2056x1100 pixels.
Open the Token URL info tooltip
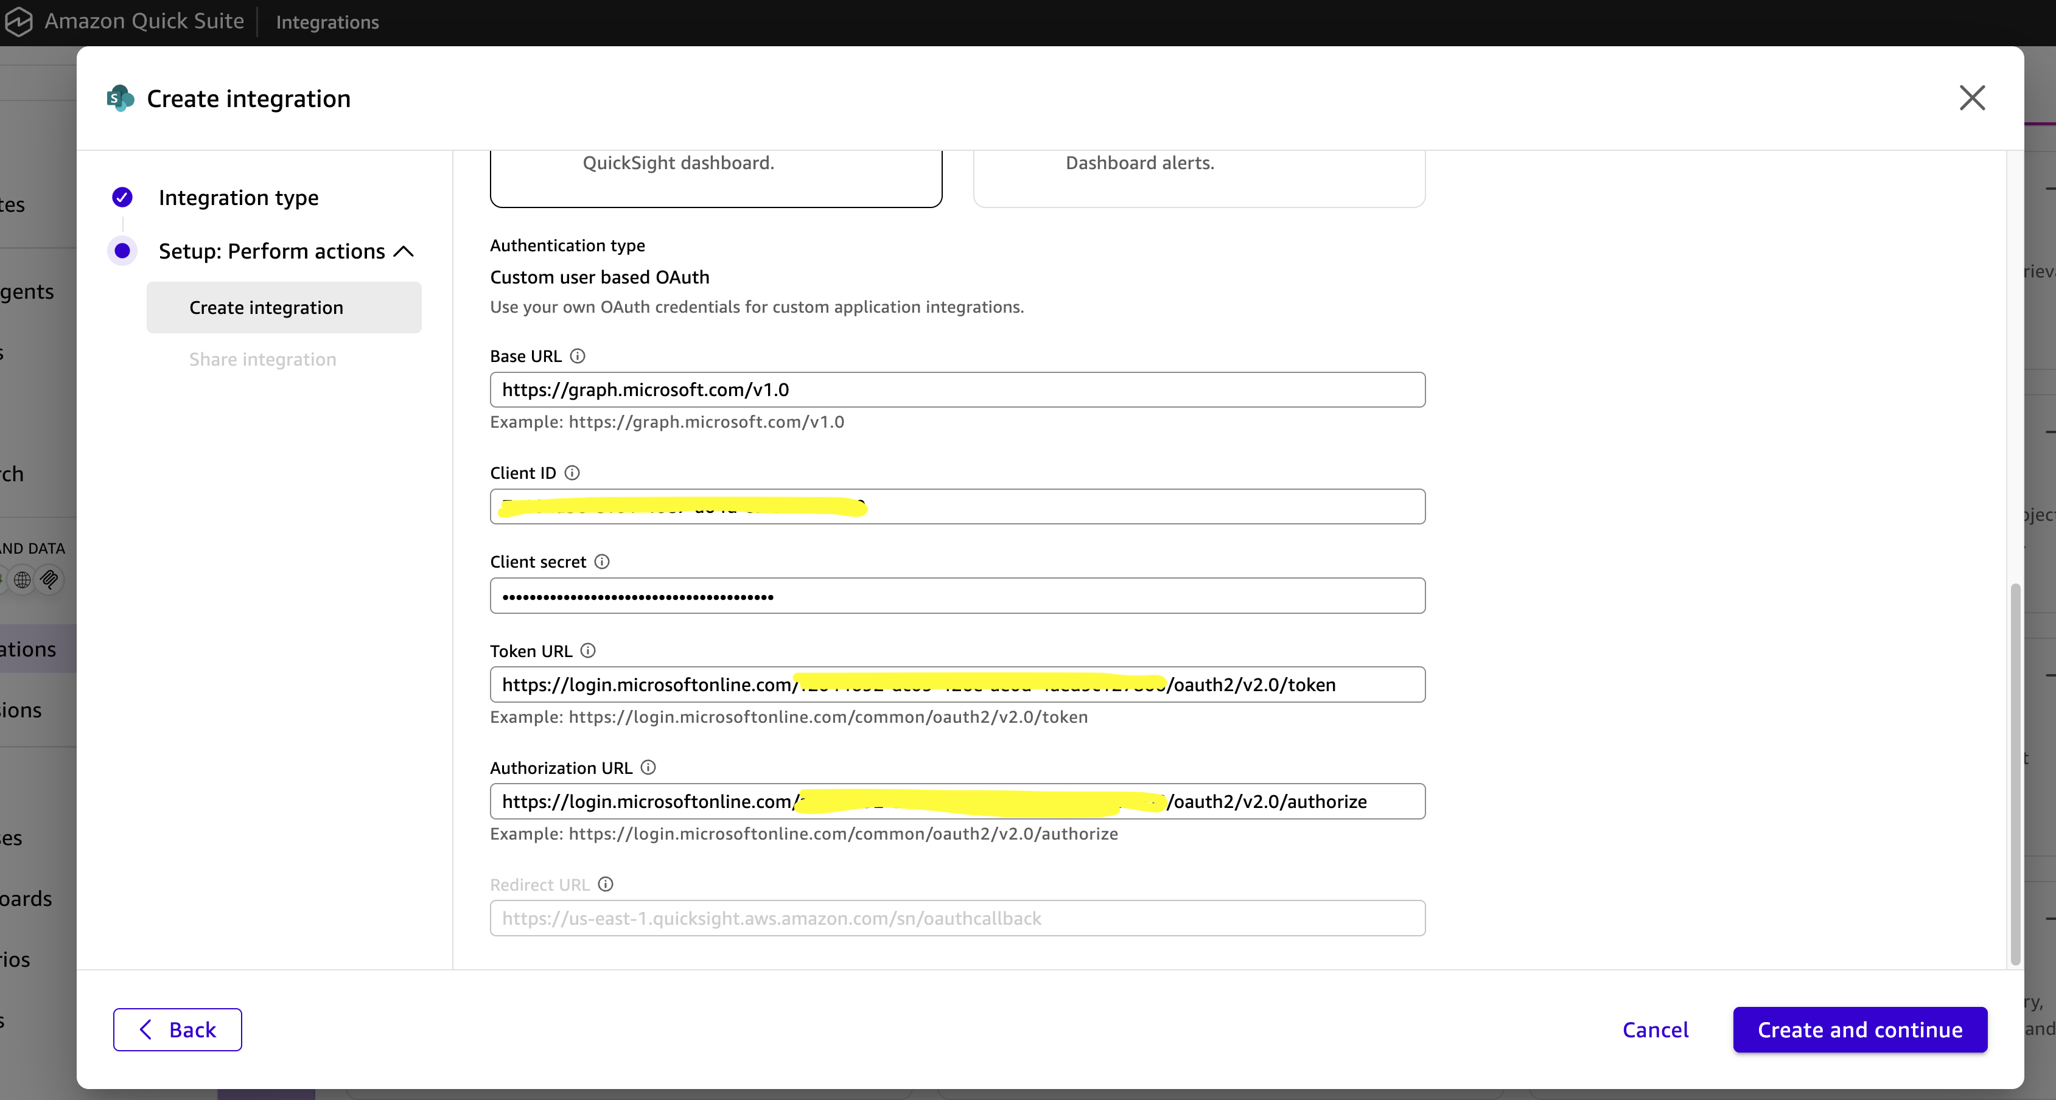[x=587, y=650]
